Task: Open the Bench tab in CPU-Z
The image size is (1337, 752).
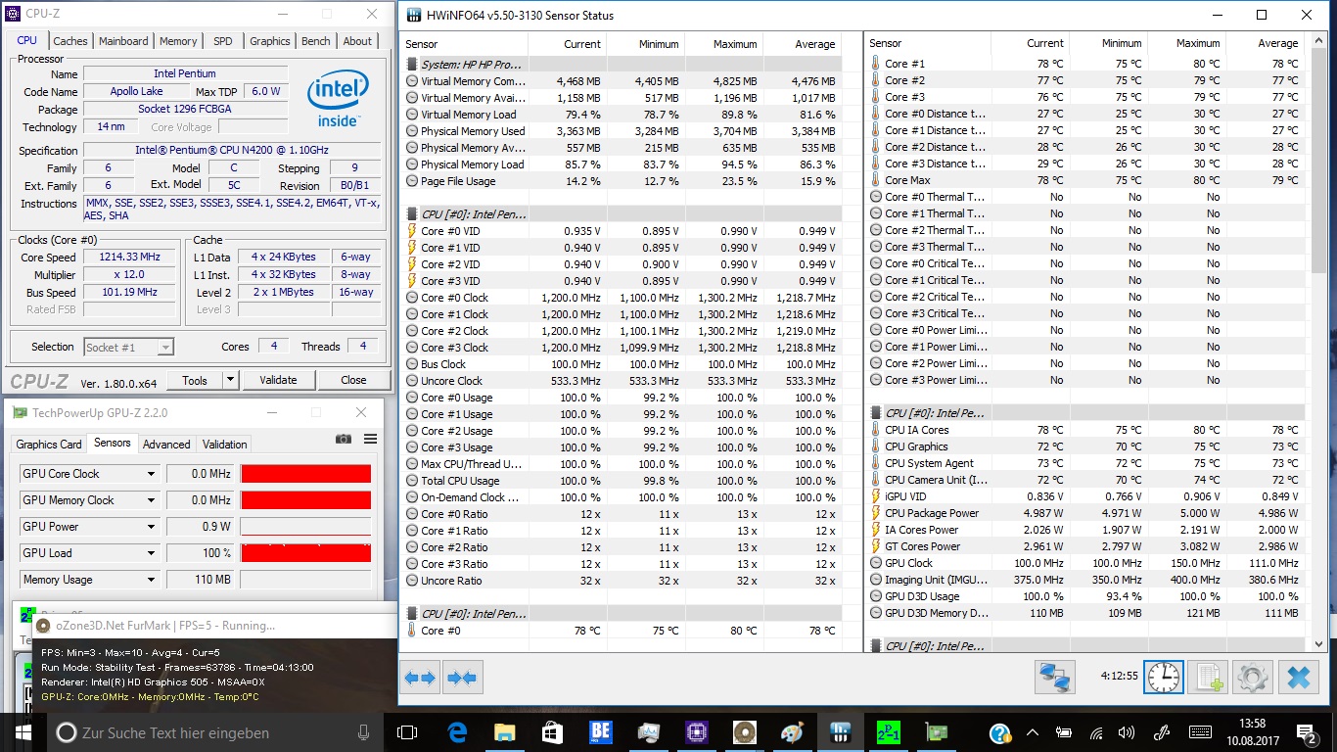Action: click(x=315, y=41)
